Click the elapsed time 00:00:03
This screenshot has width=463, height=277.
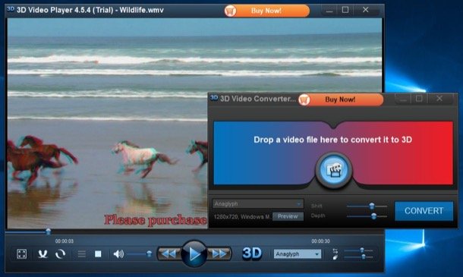pos(65,241)
